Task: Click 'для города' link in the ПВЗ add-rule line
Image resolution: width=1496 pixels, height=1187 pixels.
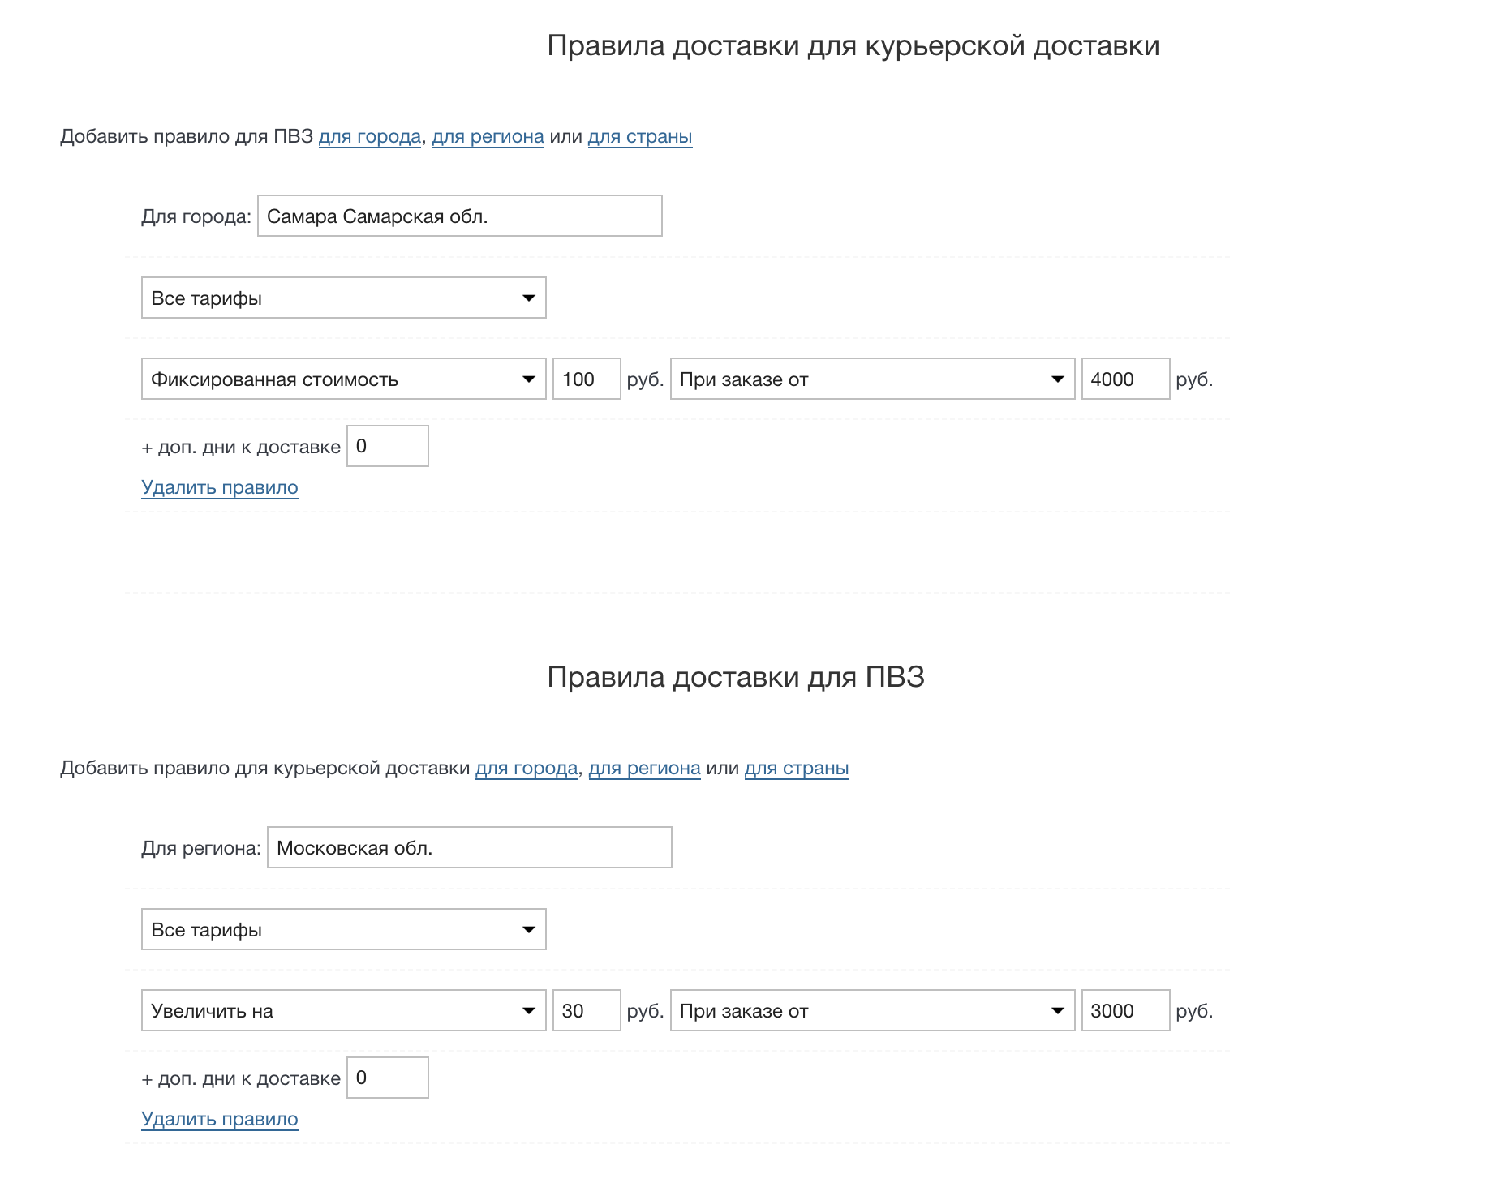Action: click(369, 137)
